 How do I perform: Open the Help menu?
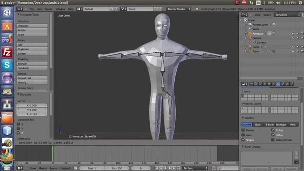click(x=71, y=9)
